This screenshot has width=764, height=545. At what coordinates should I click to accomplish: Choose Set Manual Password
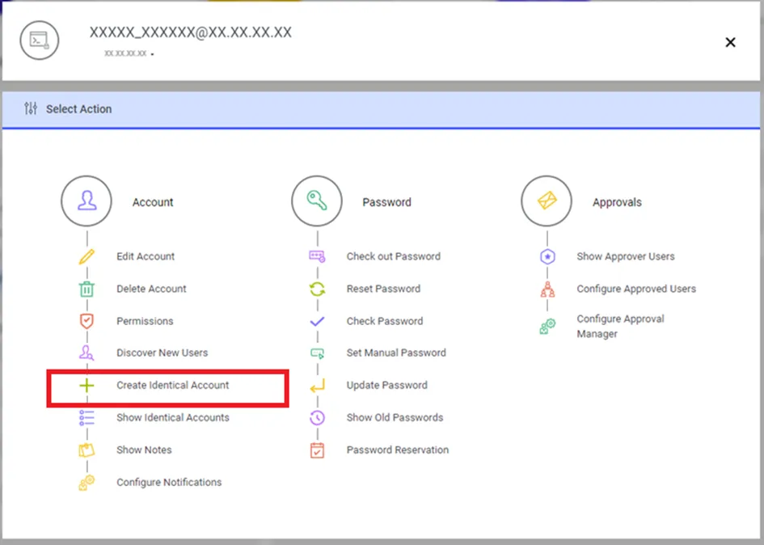point(397,353)
